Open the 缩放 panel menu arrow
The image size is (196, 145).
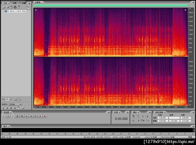coord(150,112)
